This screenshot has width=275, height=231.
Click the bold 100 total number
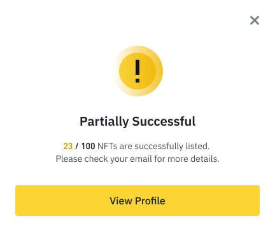click(88, 146)
